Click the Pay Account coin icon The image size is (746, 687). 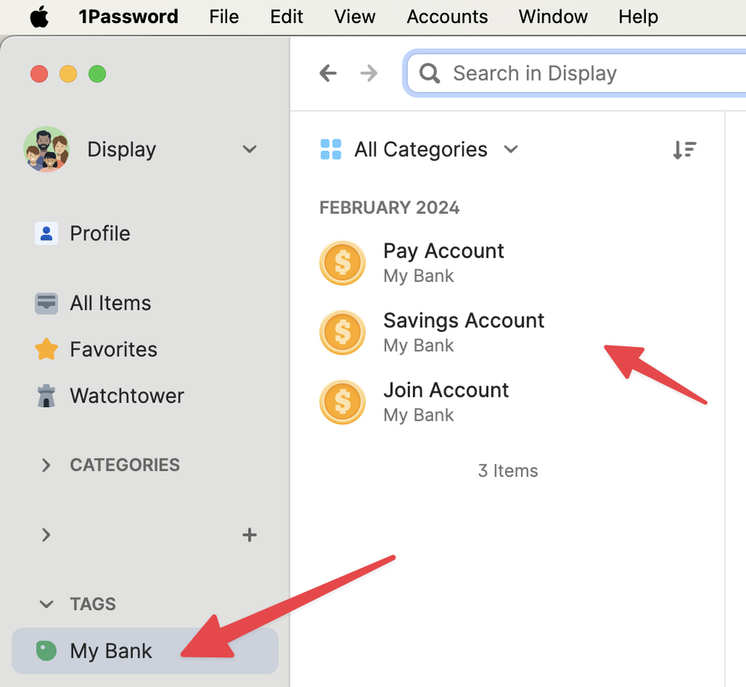point(343,263)
